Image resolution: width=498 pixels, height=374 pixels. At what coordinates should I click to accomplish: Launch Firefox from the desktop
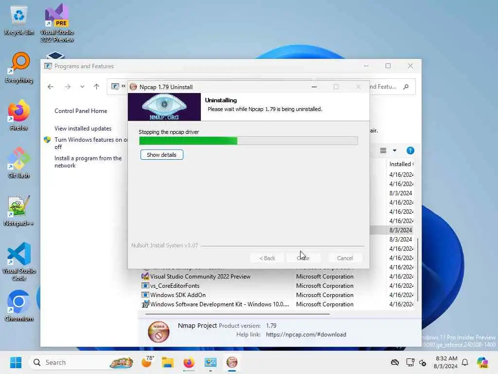(x=19, y=115)
